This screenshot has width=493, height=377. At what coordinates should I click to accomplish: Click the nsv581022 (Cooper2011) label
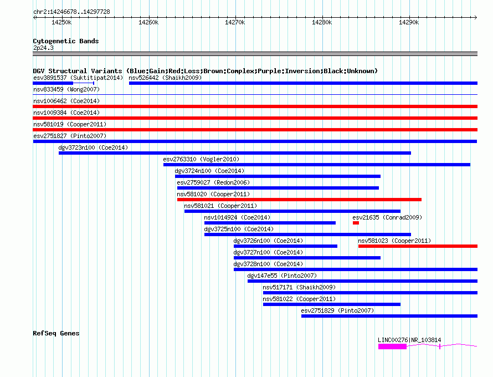click(299, 299)
